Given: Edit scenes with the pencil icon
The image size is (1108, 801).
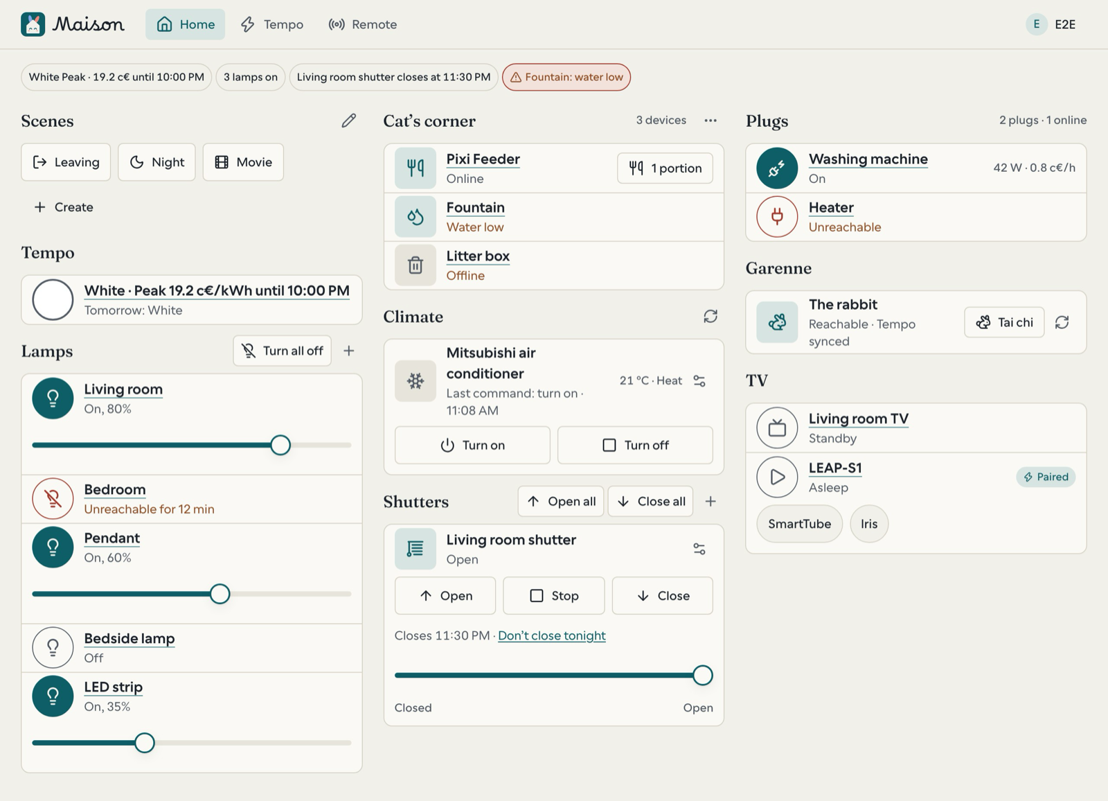Looking at the screenshot, I should 349,121.
